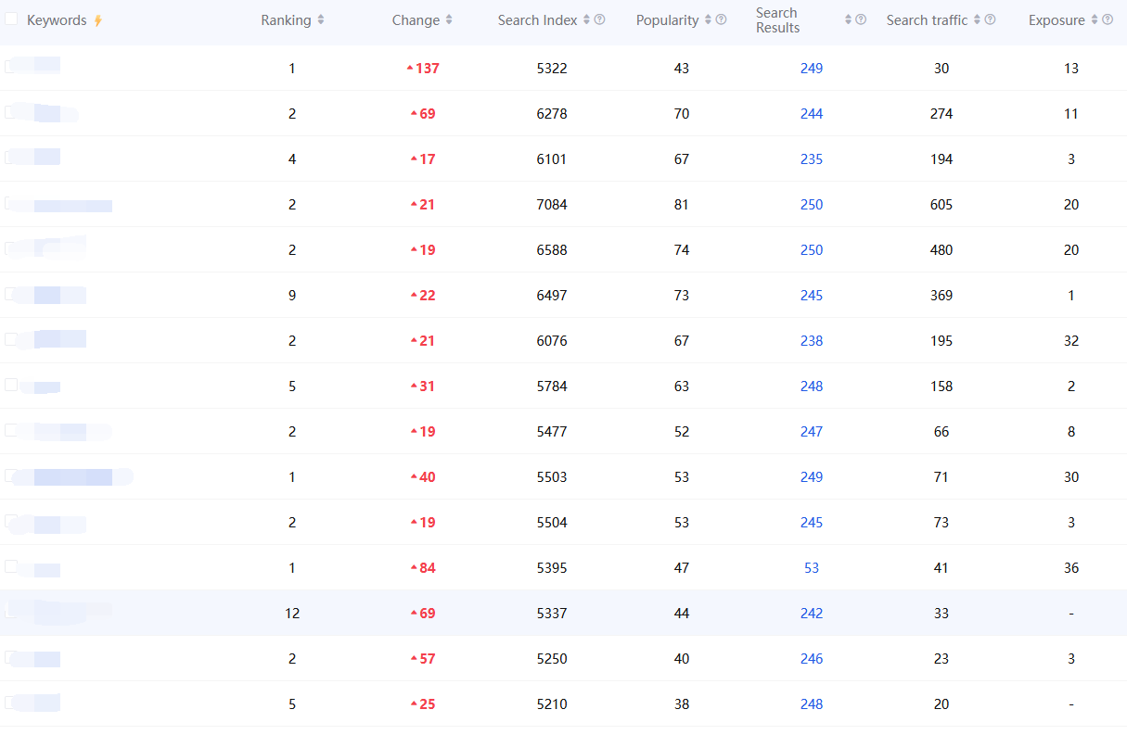Screen dimensions: 1127x735
Task: Toggle the select-all checkbox beside Keywords
Action: pos(11,19)
